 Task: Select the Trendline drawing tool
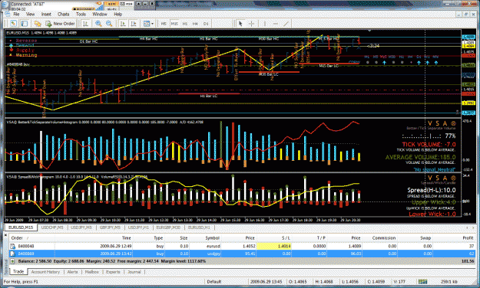[x=286, y=24]
